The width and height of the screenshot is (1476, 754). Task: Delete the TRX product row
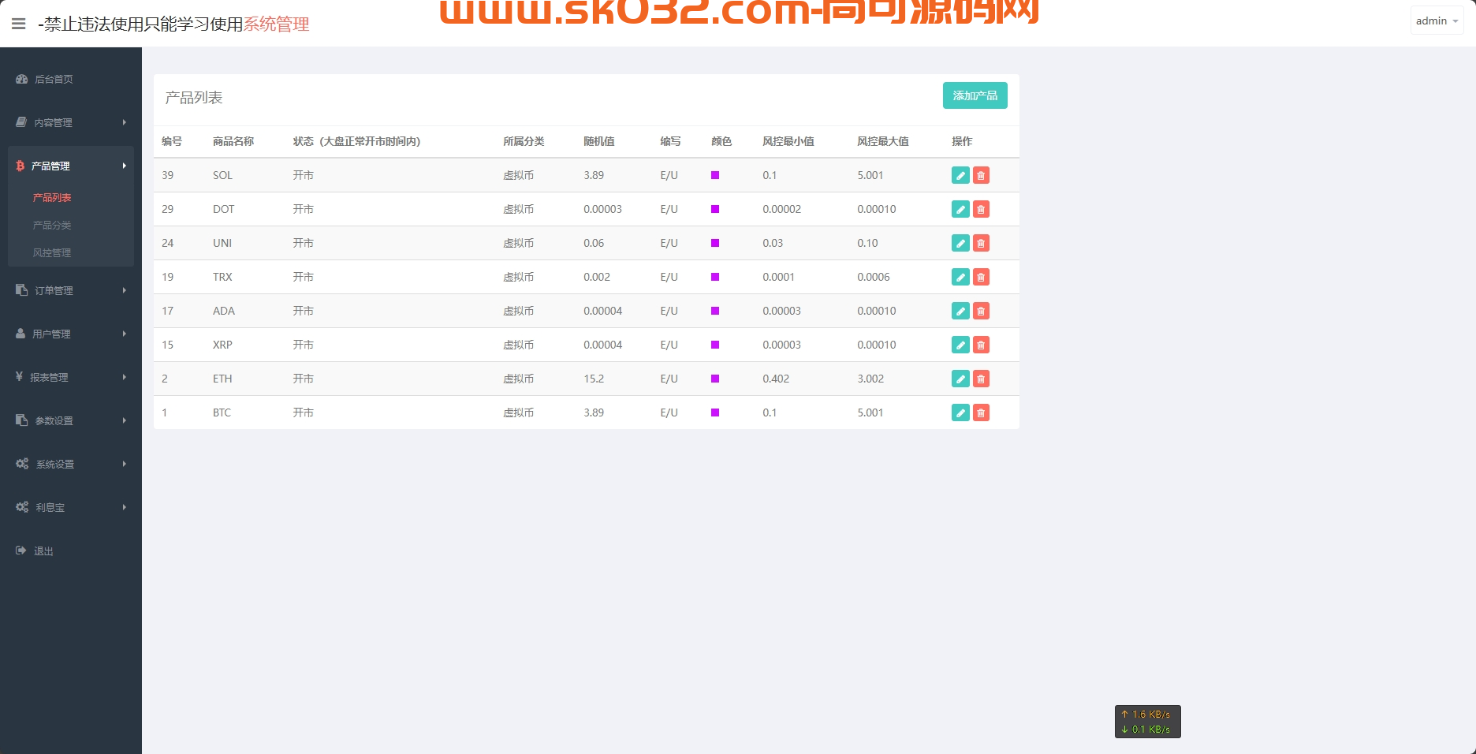pos(981,277)
